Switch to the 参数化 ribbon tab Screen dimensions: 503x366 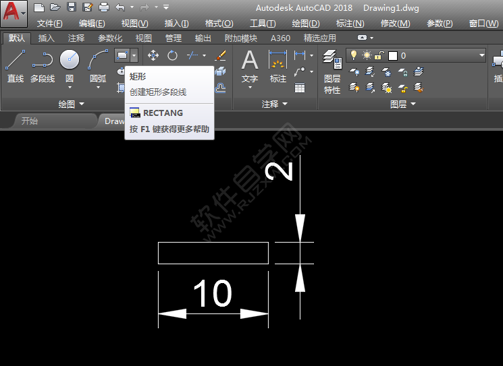point(110,38)
